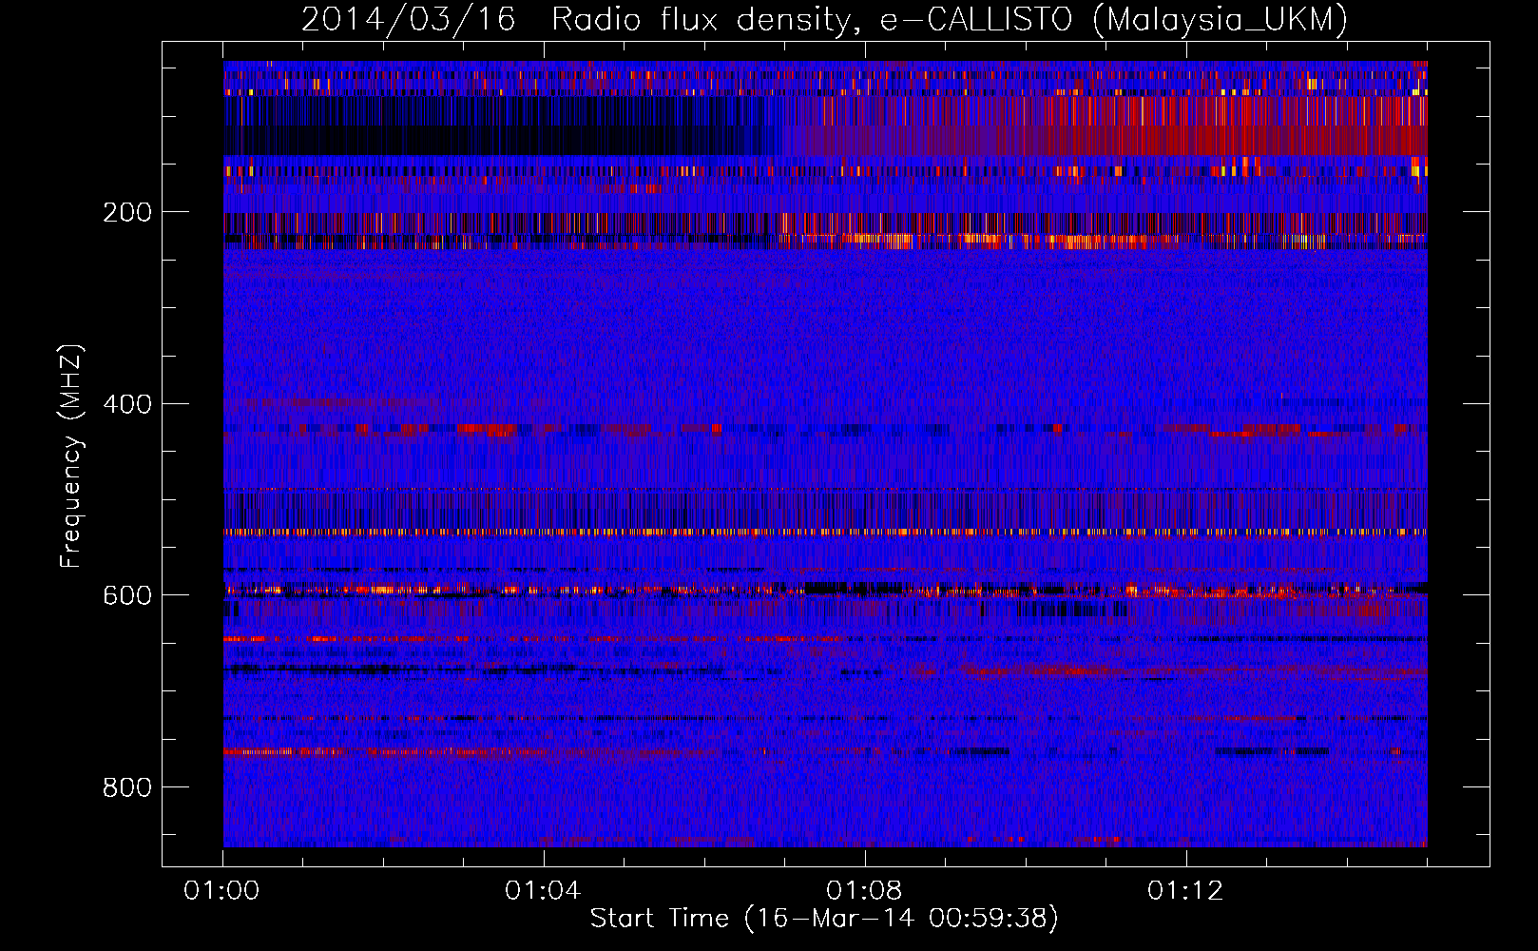Click the 01:08 time tick label
Screen dimensions: 1538x951
click(x=864, y=891)
